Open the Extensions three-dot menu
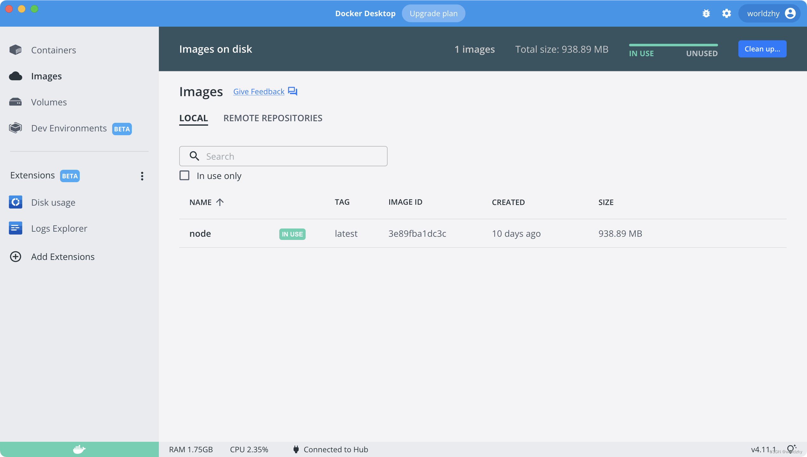Viewport: 807px width, 457px height. tap(142, 176)
